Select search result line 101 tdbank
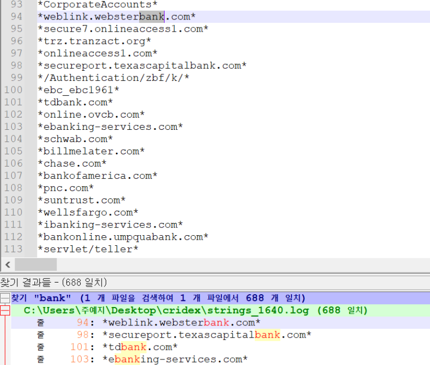Image resolution: width=430 pixels, height=365 pixels. tap(220, 347)
